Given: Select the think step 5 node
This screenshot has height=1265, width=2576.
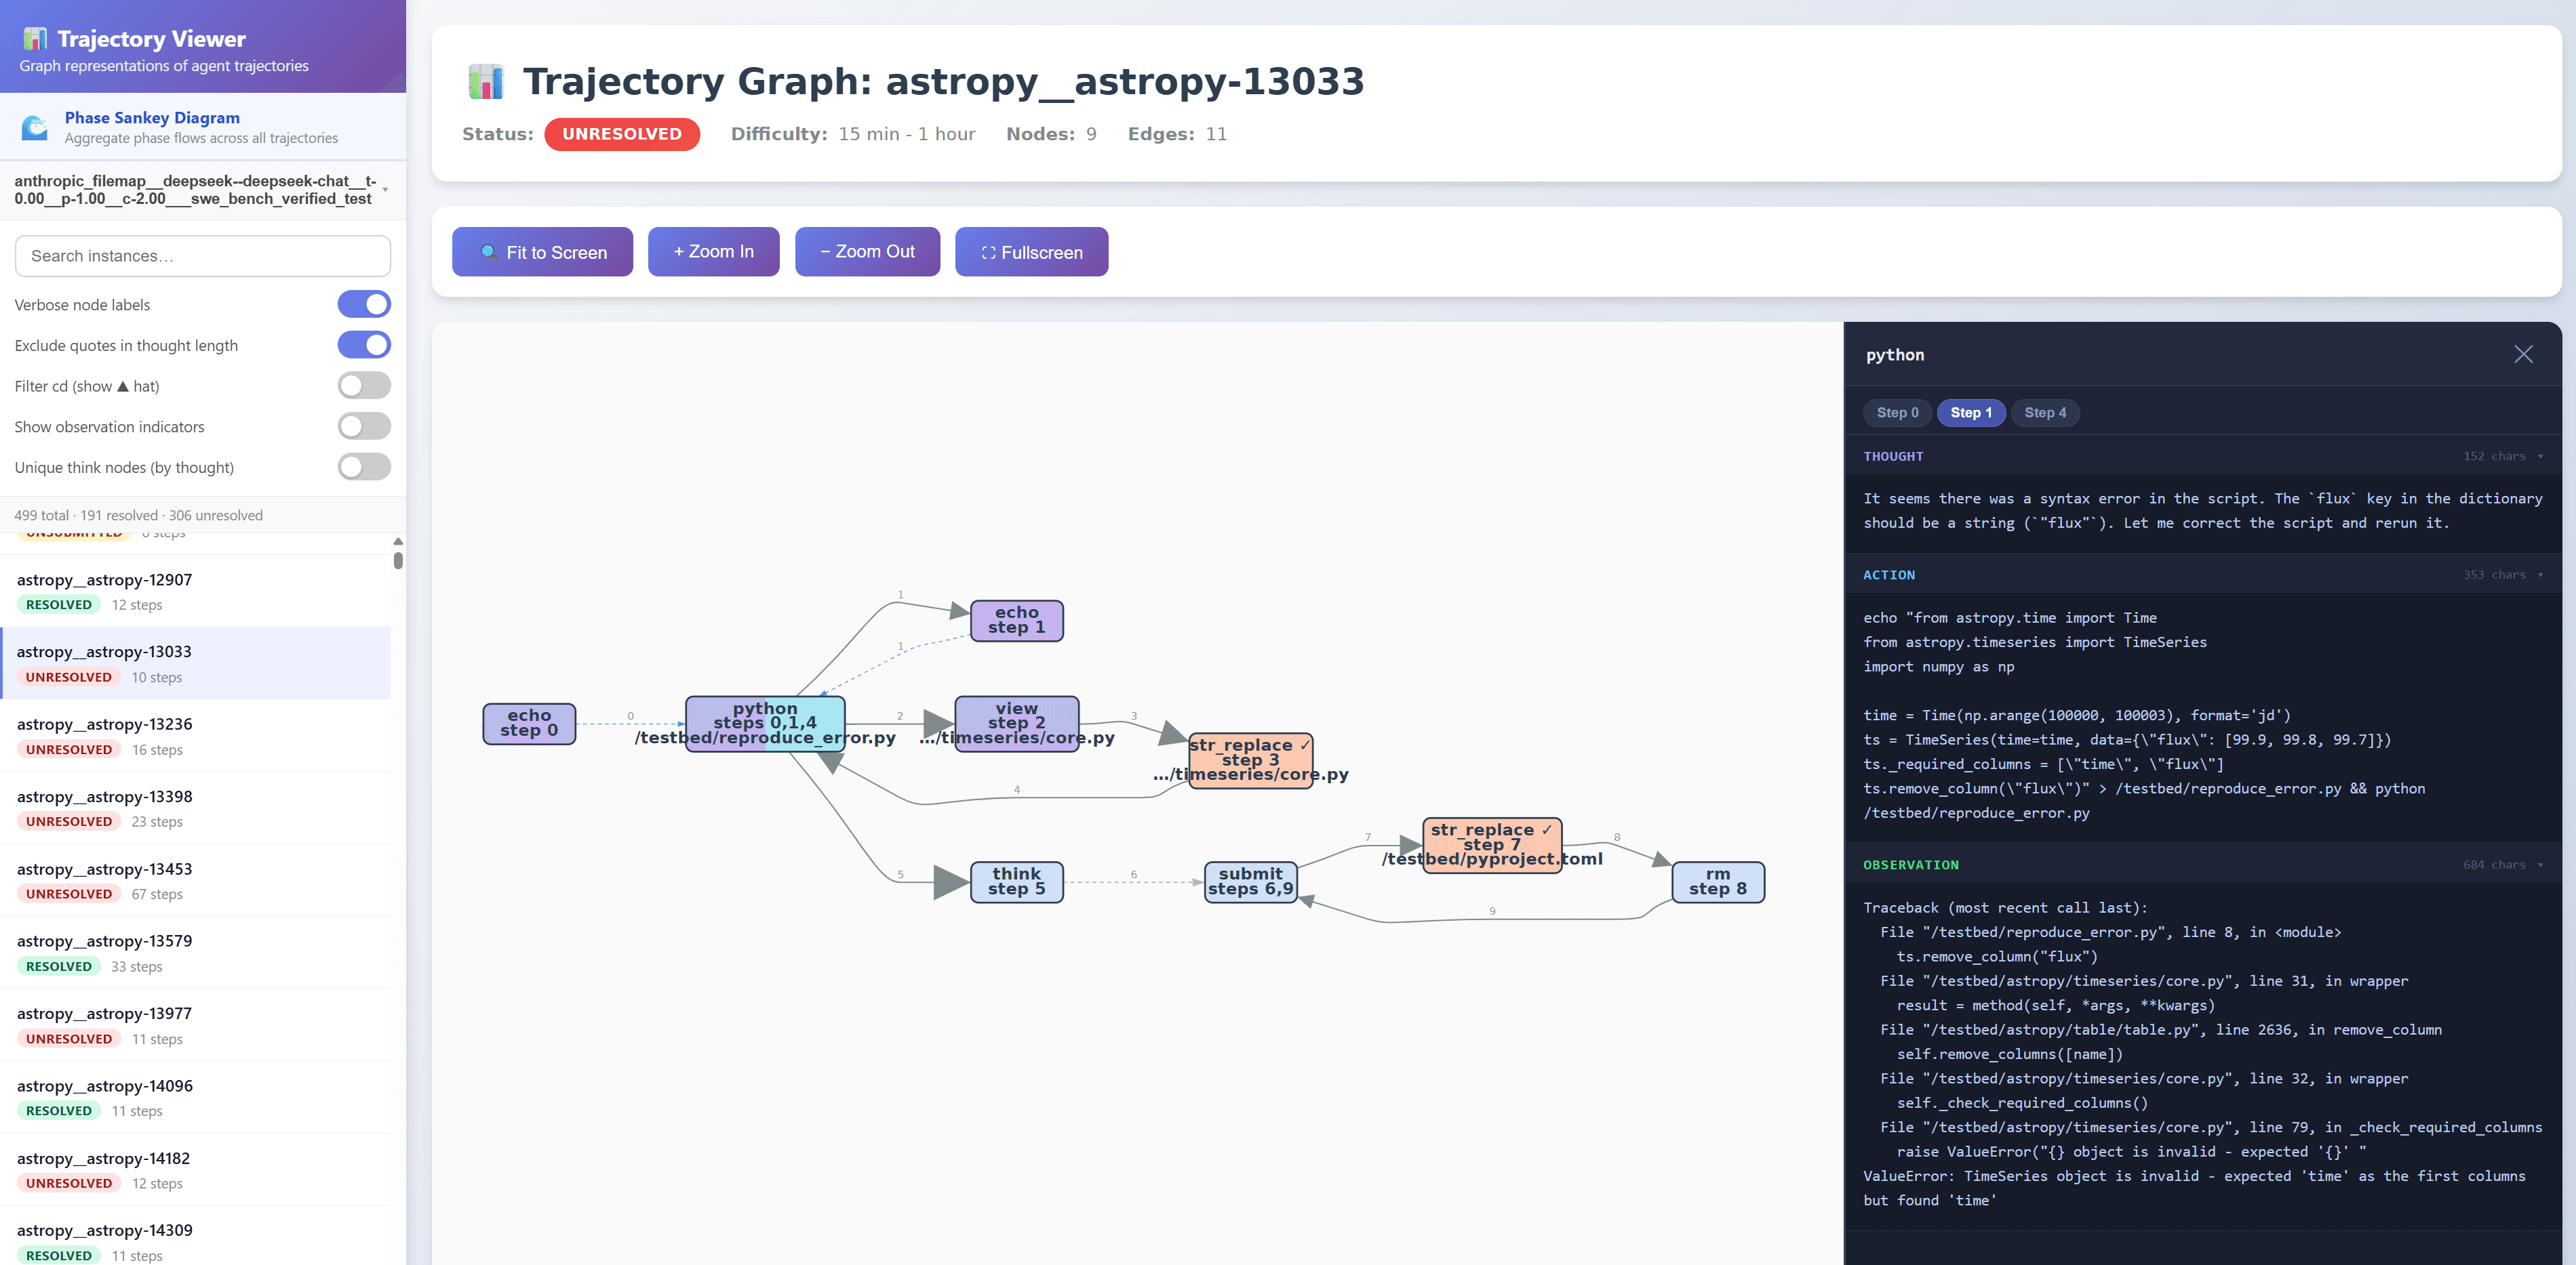Looking at the screenshot, I should coord(1016,882).
